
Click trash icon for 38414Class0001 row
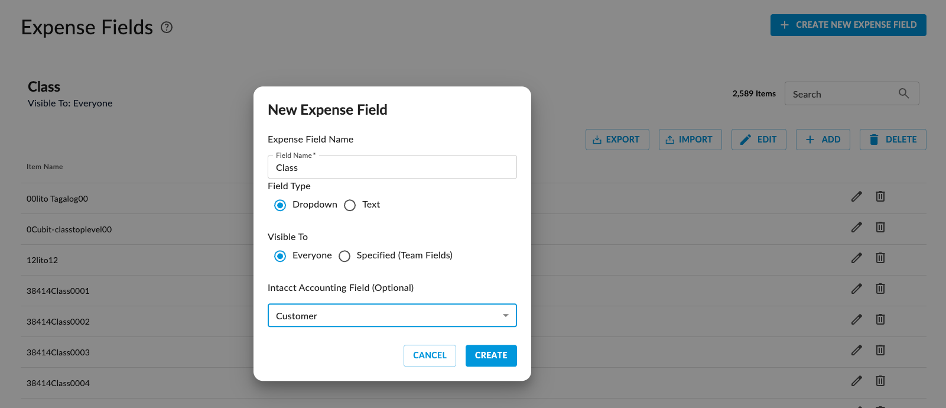(x=880, y=289)
